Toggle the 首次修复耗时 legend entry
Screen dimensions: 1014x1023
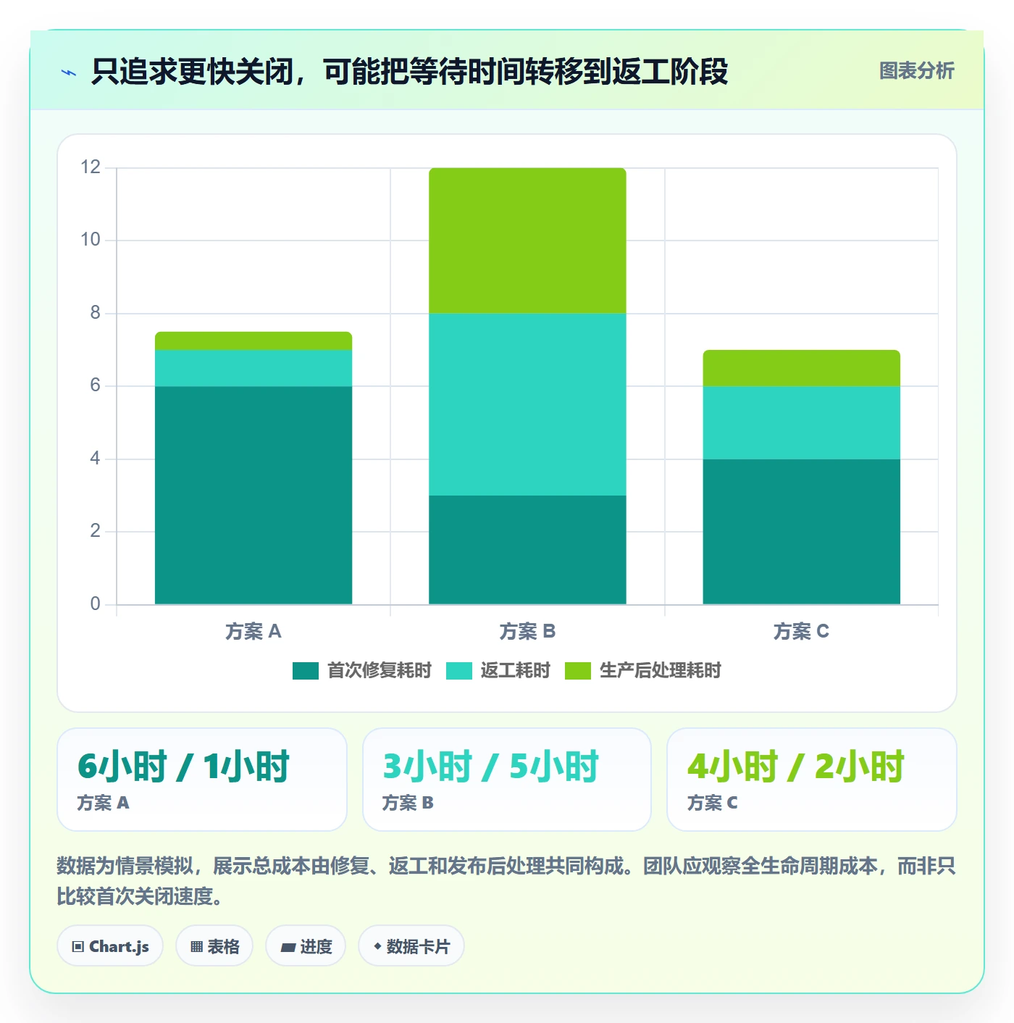tap(361, 671)
